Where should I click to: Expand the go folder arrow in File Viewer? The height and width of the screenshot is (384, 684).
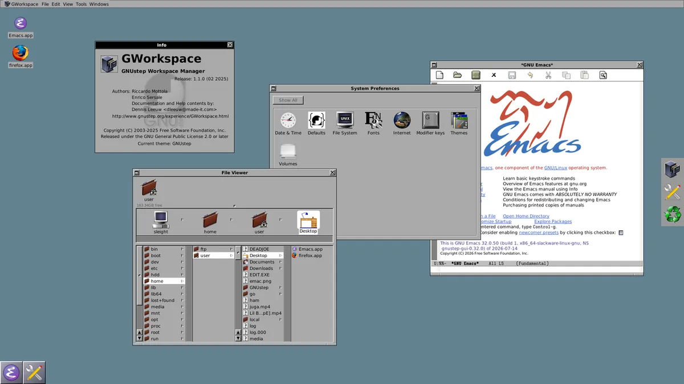click(x=280, y=294)
